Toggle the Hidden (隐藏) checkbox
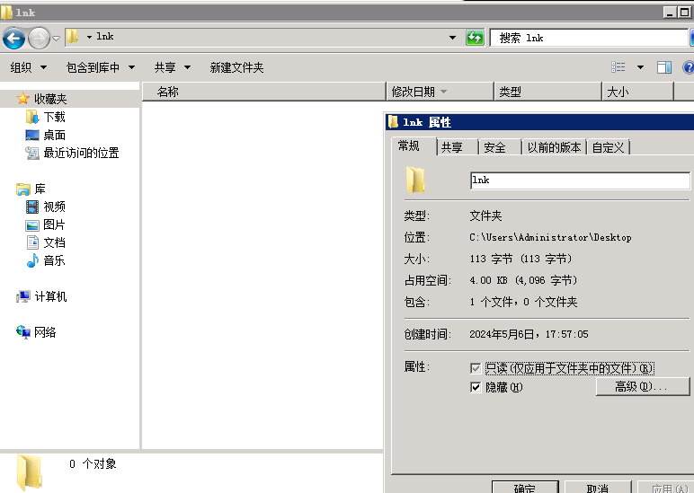 pyautogui.click(x=476, y=387)
